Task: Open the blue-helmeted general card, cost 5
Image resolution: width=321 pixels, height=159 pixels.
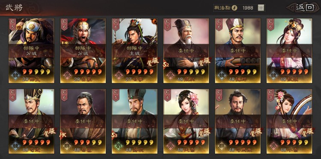Action: (31, 51)
